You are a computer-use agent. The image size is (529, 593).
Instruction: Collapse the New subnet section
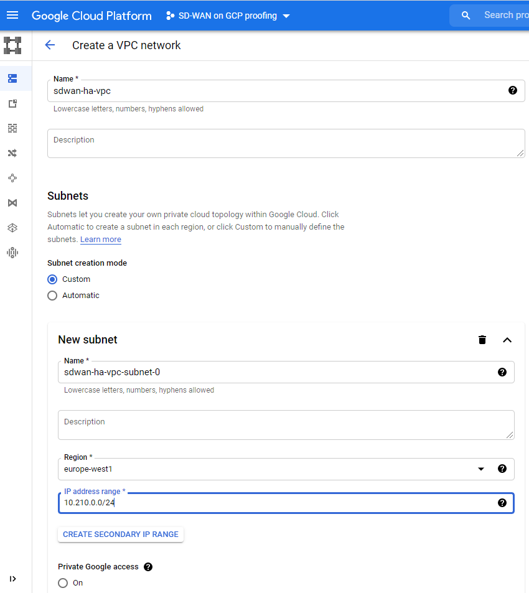point(507,340)
